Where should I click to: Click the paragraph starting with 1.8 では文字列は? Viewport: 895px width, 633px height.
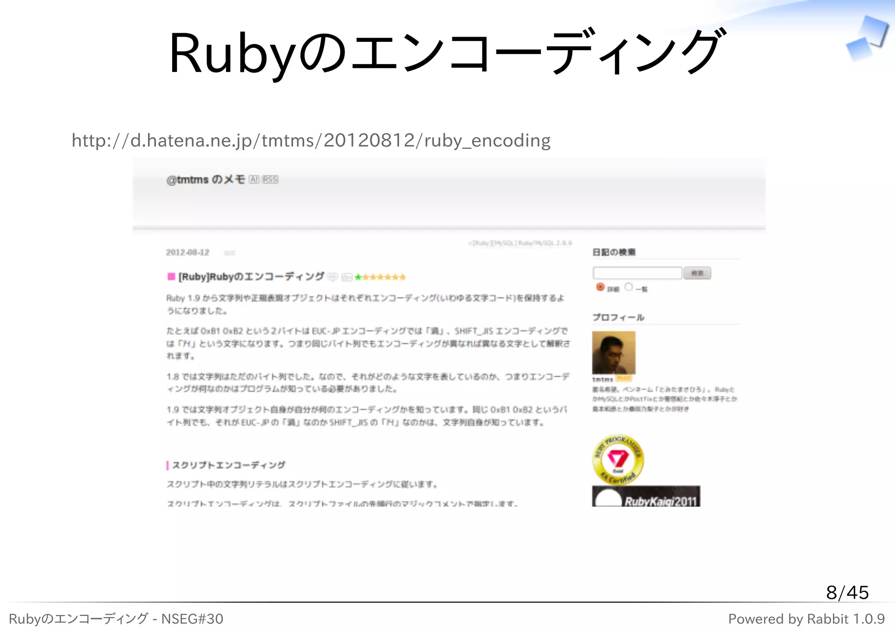368,382
